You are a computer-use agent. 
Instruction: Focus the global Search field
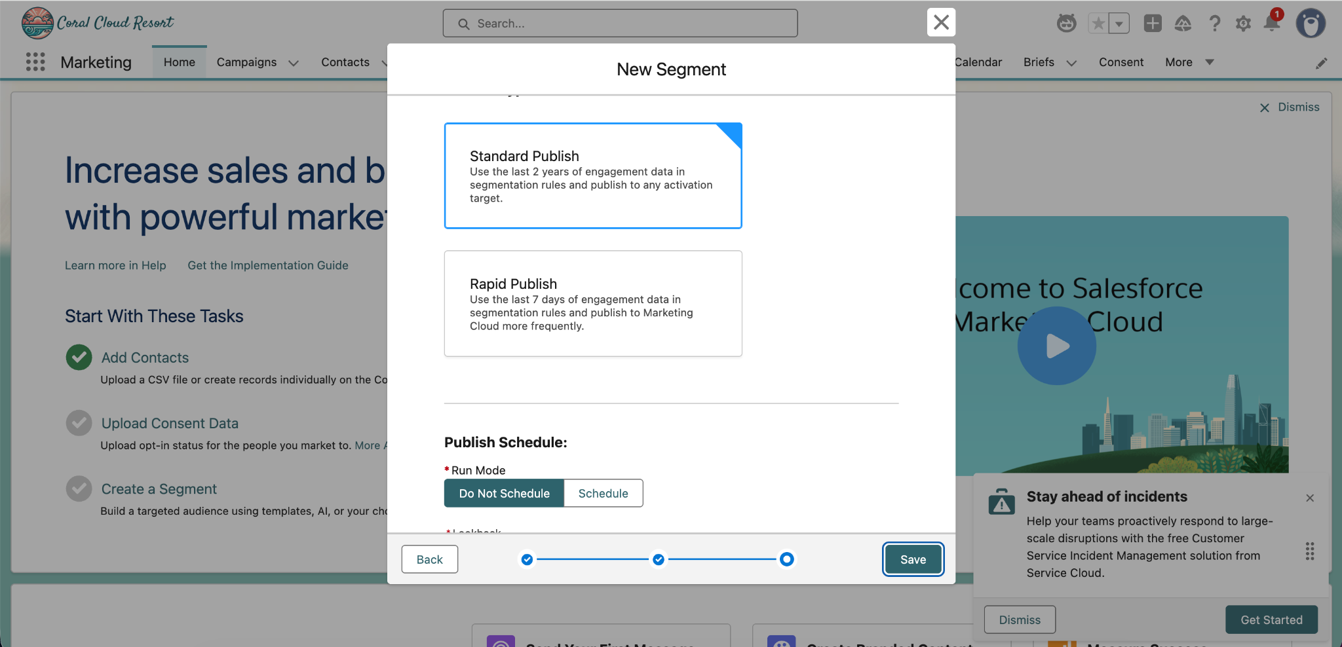620,24
